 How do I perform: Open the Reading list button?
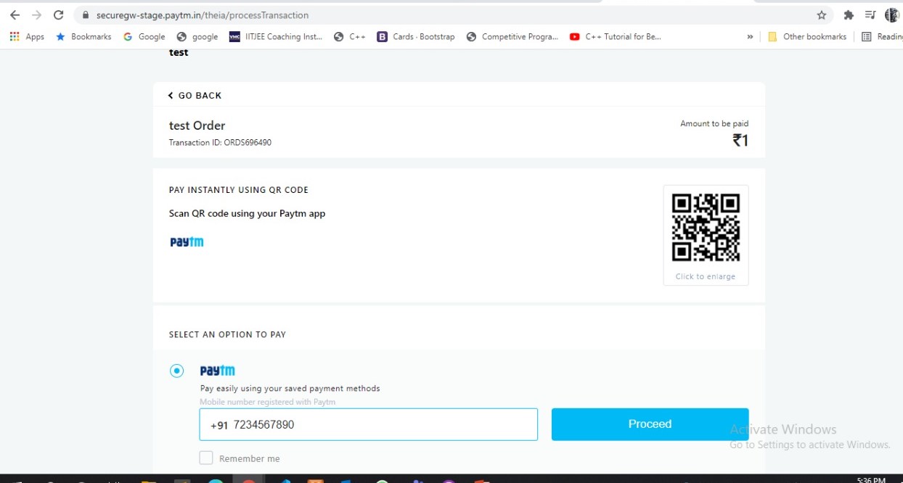click(x=882, y=36)
